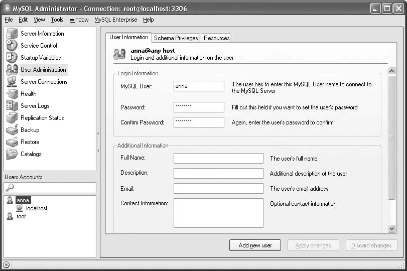Screen dimensions: 407x271
Task: Select the Startup Variables icon
Action: click(x=12, y=58)
